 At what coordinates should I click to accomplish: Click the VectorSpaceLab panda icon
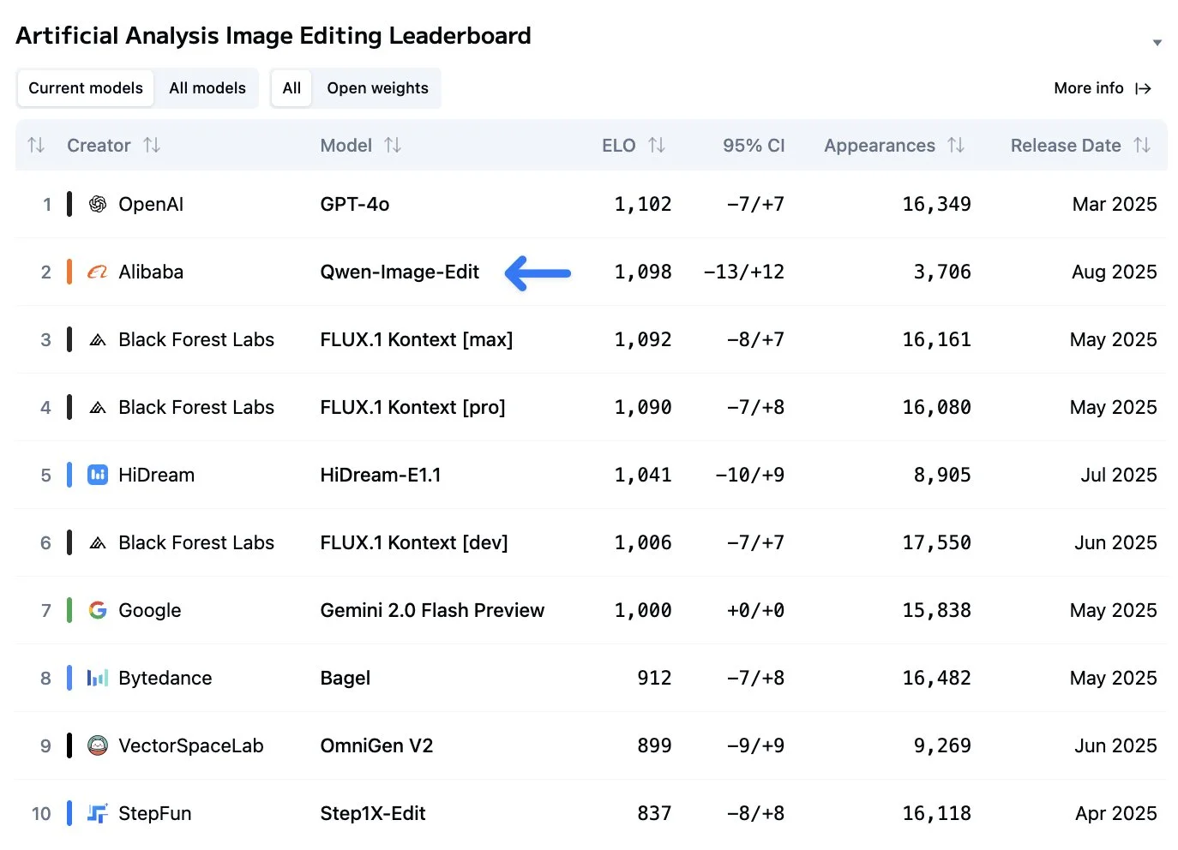[97, 745]
